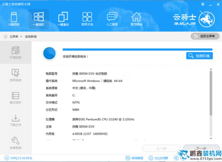Select the 一键装机 tab icon
The width and height of the screenshot is (222, 162).
(39, 19)
